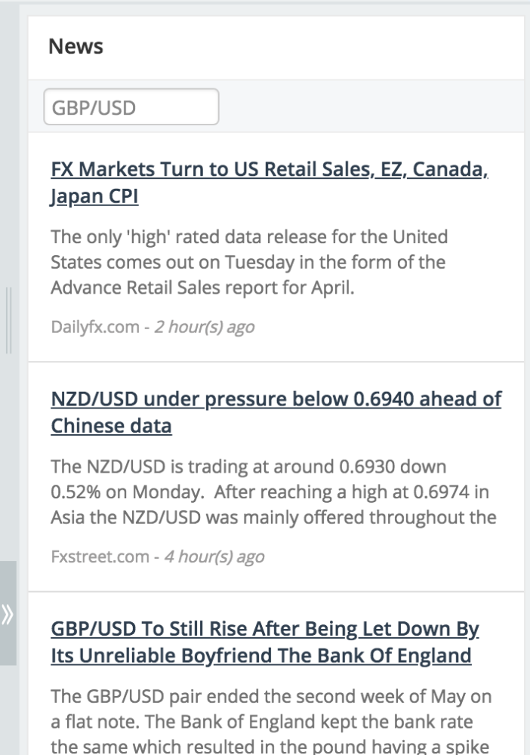Focus the GBP/USD symbol filter field
This screenshot has height=755, width=530.
tap(131, 107)
